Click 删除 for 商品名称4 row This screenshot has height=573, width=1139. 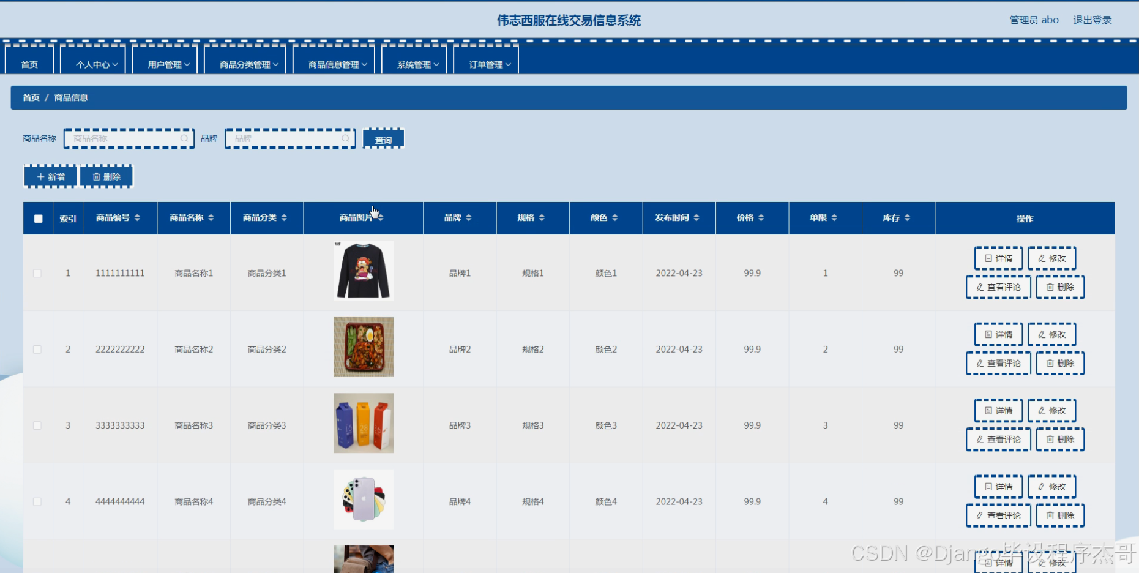pyautogui.click(x=1060, y=515)
